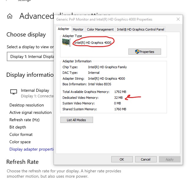Click the Color space label
The width and height of the screenshot is (192, 185).
[x=20, y=142]
